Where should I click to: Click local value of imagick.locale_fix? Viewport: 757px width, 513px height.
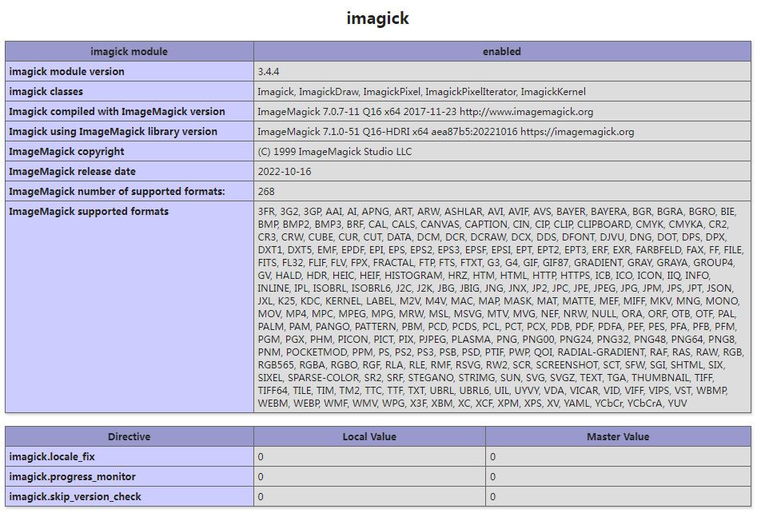pyautogui.click(x=261, y=456)
